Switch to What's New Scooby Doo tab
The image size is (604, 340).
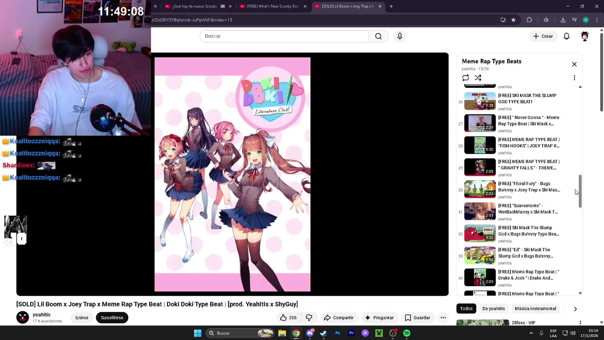273,6
